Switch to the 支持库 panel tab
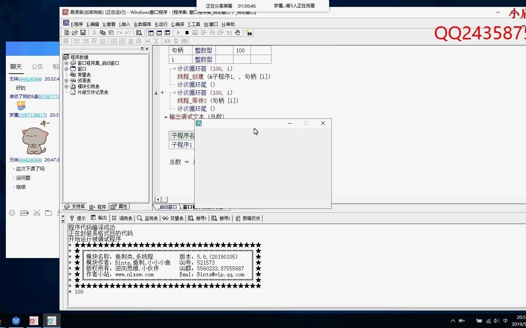The width and height of the screenshot is (526, 328). (75, 207)
